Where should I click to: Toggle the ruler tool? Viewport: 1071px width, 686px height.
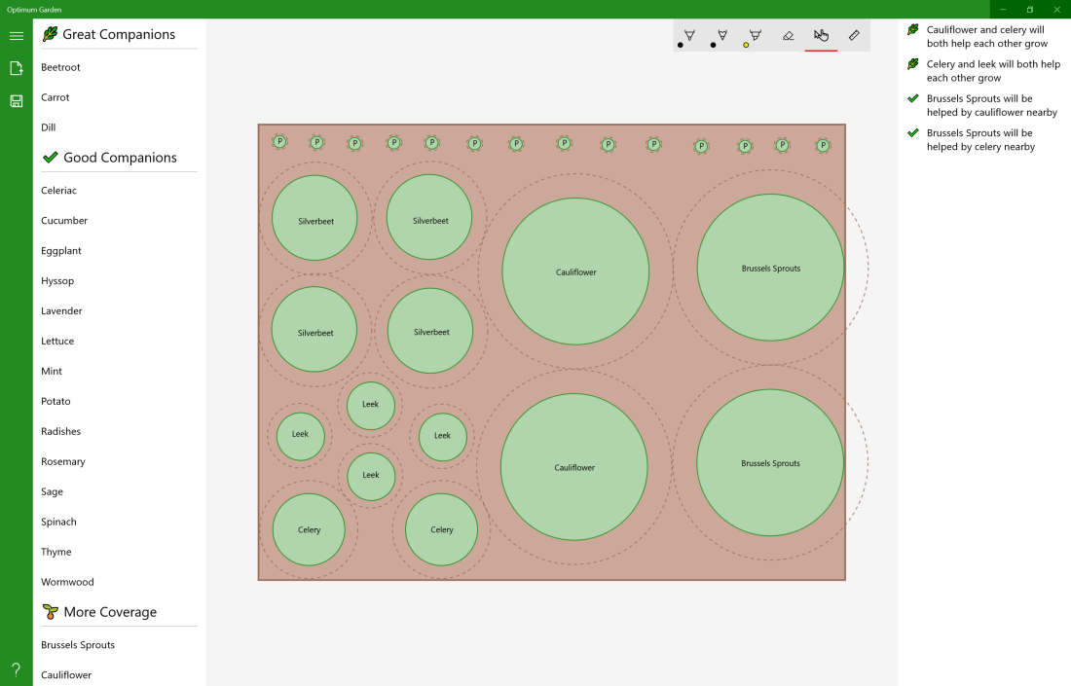(854, 36)
